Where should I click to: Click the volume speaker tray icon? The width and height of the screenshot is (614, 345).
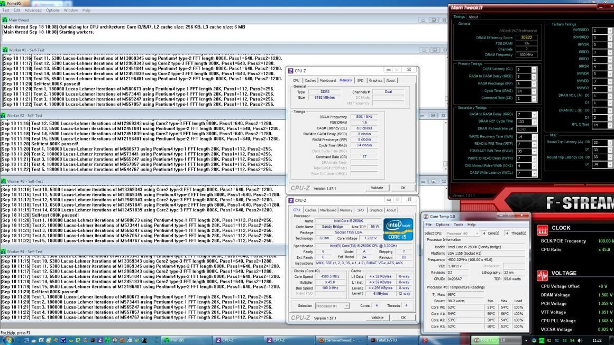coord(580,340)
